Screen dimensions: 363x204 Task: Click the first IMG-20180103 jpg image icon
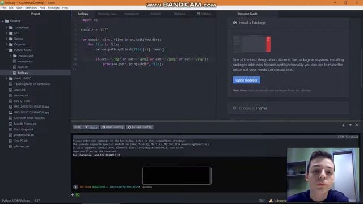click(11, 107)
